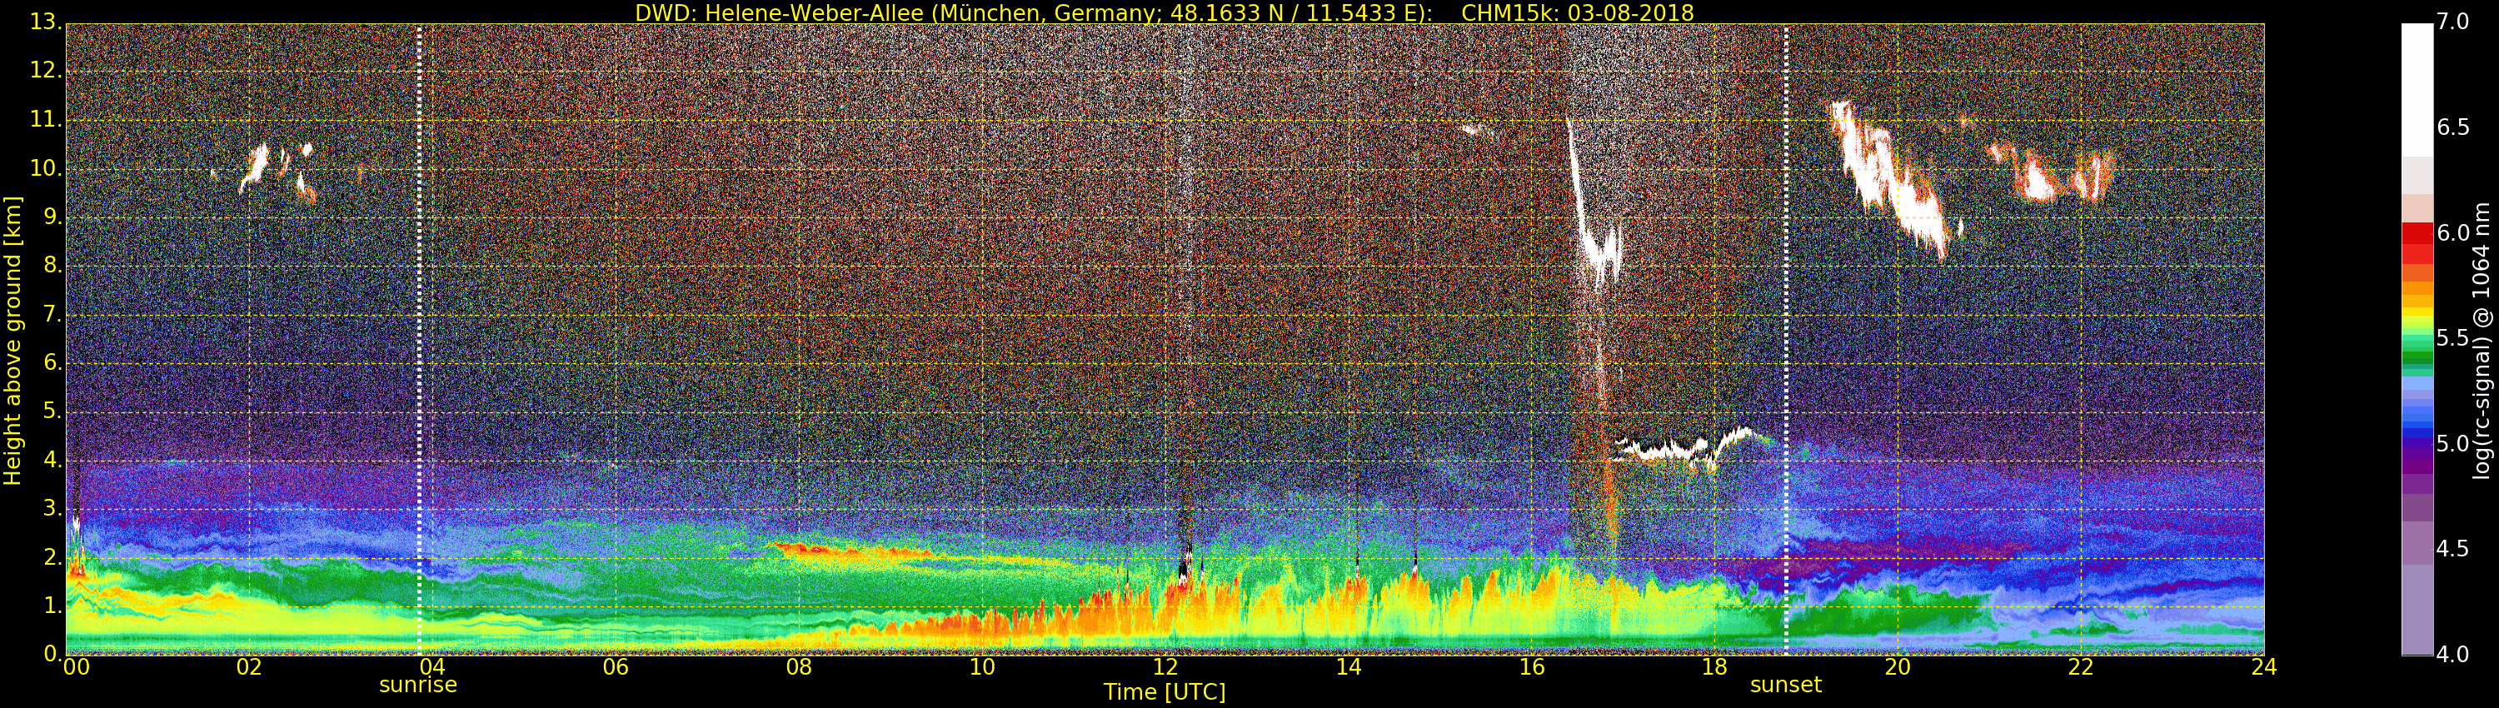The image size is (2499, 708).
Task: Click the '5.0' colorbar scale value
Action: (x=2453, y=444)
